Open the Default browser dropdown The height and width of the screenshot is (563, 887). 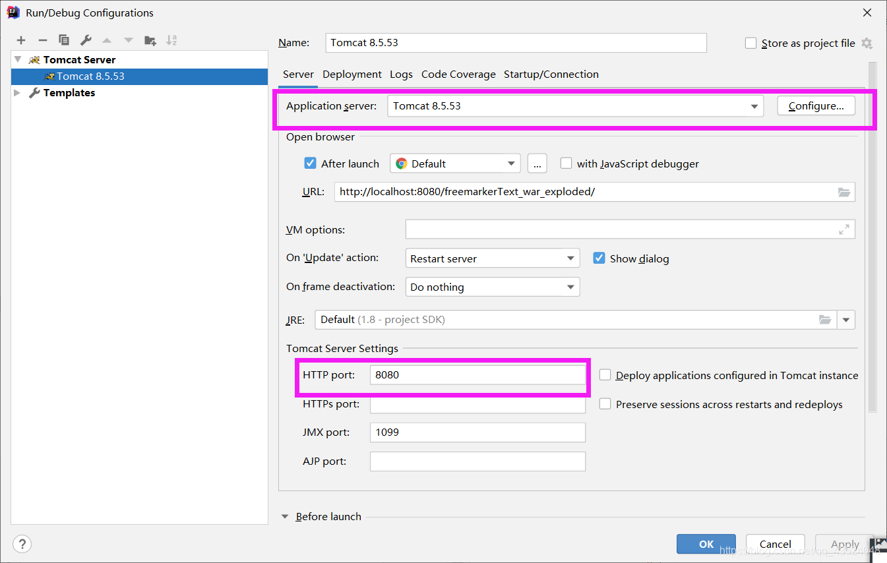[x=455, y=163]
